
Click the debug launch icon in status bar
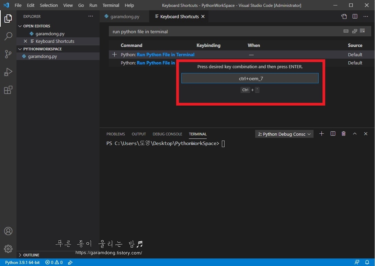point(70,263)
